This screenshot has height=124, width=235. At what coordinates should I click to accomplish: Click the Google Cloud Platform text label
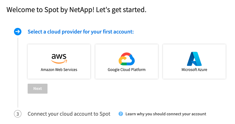[127, 70]
